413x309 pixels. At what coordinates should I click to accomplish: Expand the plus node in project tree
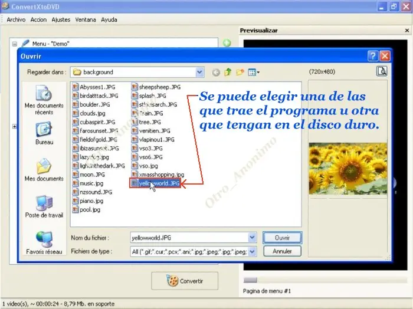point(15,127)
